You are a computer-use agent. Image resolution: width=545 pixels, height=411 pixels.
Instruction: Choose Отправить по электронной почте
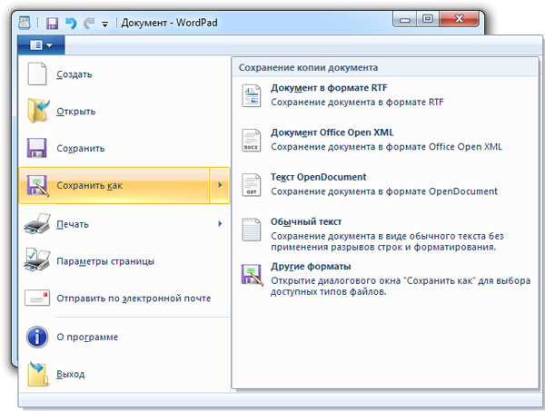click(x=124, y=298)
